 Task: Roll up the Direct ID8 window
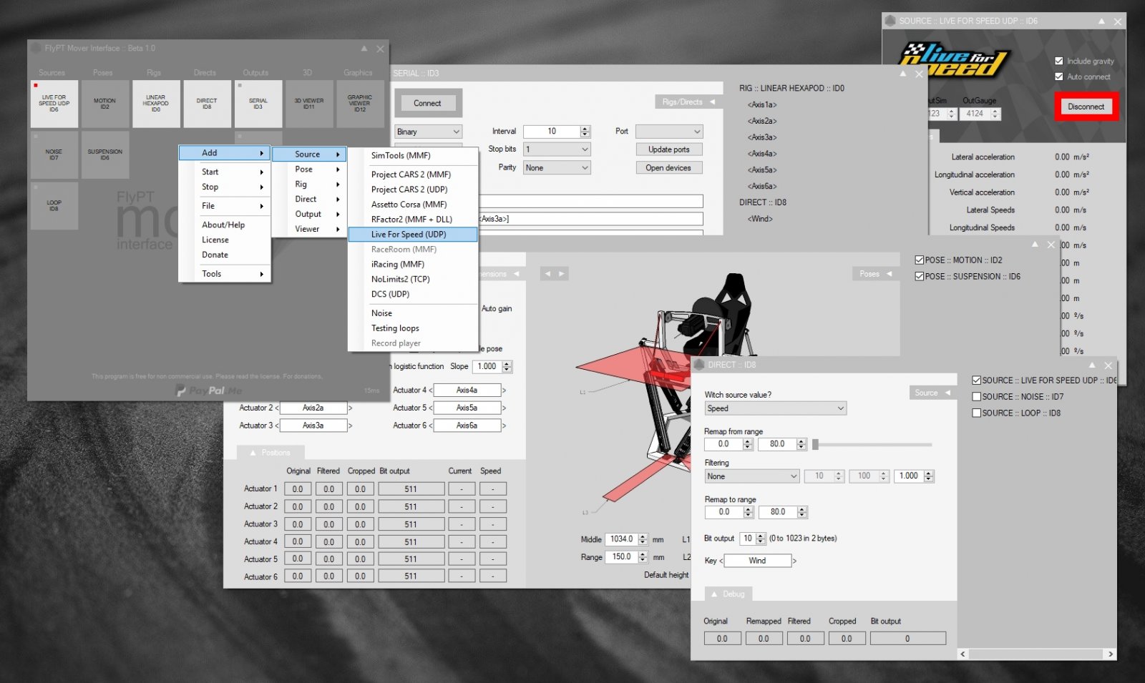[x=1092, y=365]
